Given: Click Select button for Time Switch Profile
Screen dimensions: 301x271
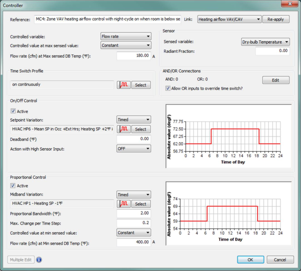Looking at the screenshot, I should [x=141, y=85].
